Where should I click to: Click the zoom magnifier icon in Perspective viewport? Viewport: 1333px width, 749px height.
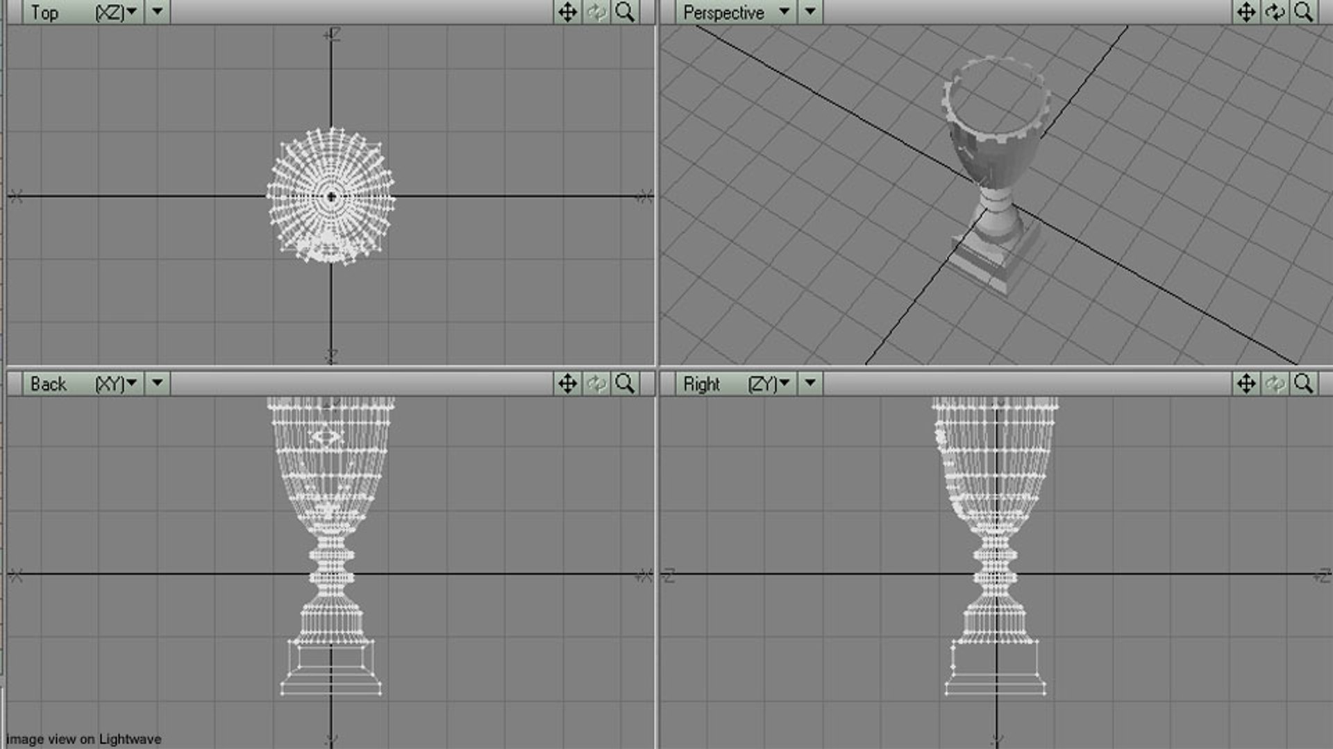(x=1303, y=12)
